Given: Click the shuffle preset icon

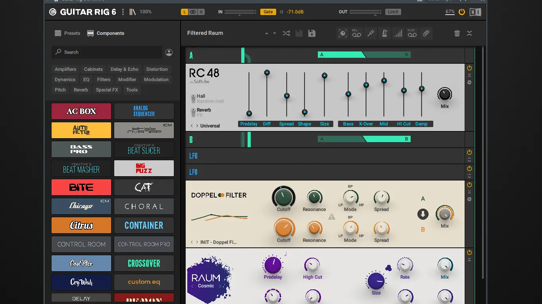Looking at the screenshot, I should click(286, 33).
